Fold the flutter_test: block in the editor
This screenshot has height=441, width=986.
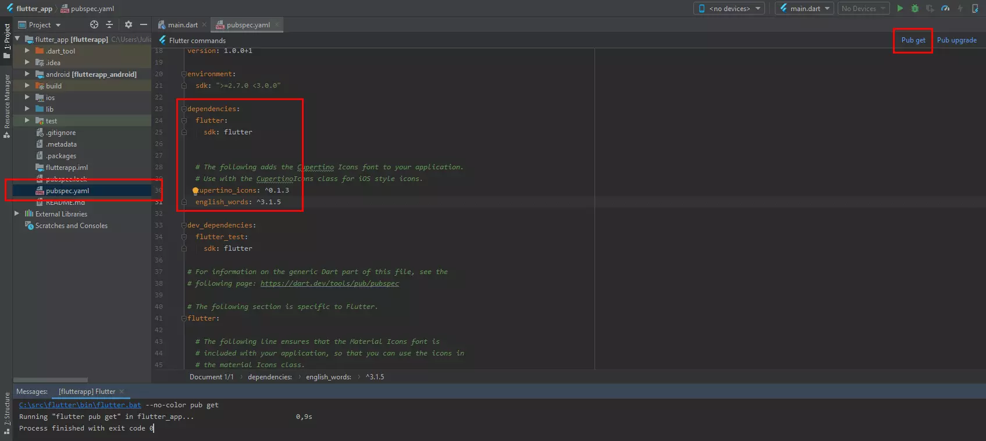click(x=184, y=237)
